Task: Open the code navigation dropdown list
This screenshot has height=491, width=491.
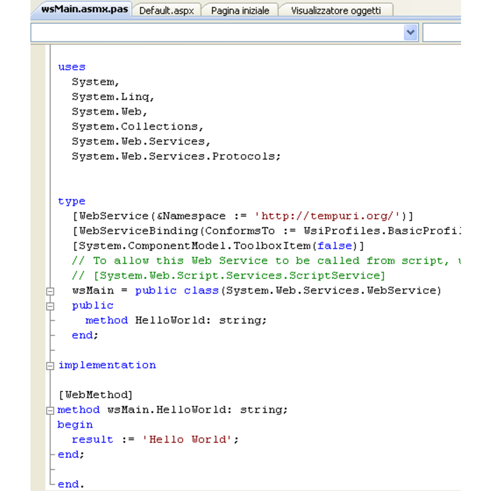Action: tap(410, 32)
